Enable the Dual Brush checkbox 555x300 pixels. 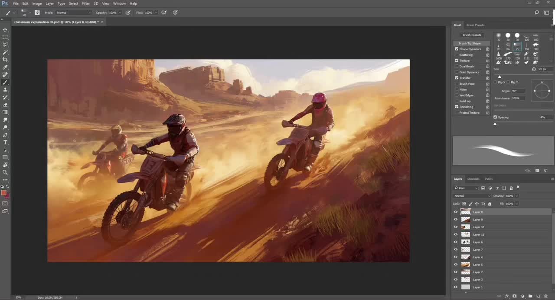(x=457, y=66)
